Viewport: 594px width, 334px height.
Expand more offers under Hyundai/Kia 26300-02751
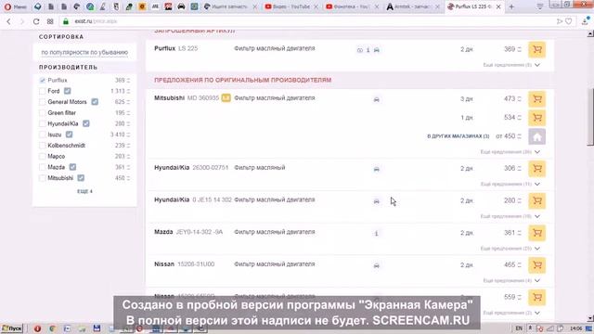tap(510, 184)
